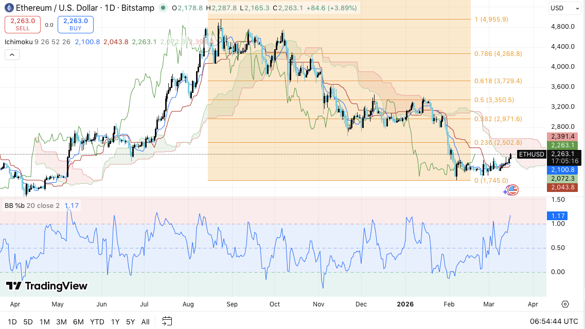585x329 pixels.
Task: Click the TradingView logo
Action: 47,286
